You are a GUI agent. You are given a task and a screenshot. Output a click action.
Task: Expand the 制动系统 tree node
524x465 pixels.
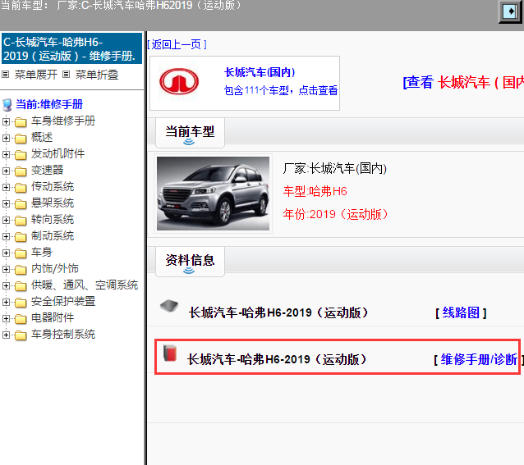[x=6, y=236]
